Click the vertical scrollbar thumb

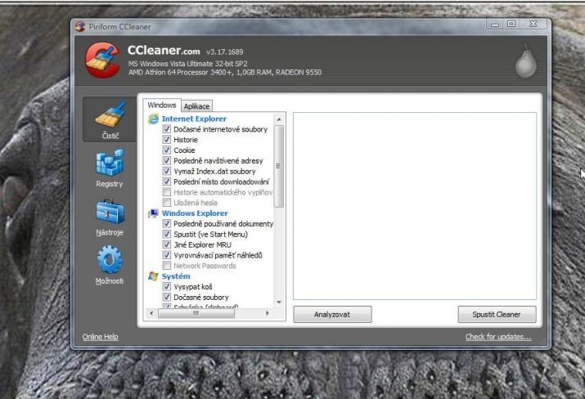279,166
